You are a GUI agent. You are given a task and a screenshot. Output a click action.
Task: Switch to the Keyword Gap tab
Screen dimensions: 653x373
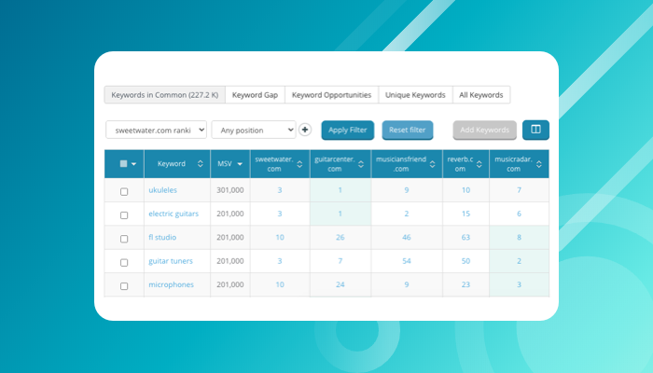[x=256, y=95]
